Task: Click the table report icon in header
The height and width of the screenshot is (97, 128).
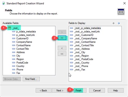Action: click(x=121, y=12)
